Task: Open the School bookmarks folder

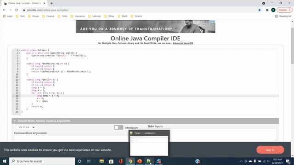Action: click(x=136, y=16)
